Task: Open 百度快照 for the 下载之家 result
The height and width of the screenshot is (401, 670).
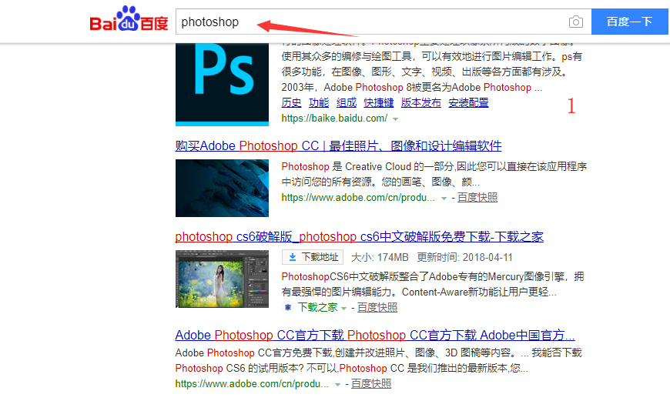Action: point(377,307)
